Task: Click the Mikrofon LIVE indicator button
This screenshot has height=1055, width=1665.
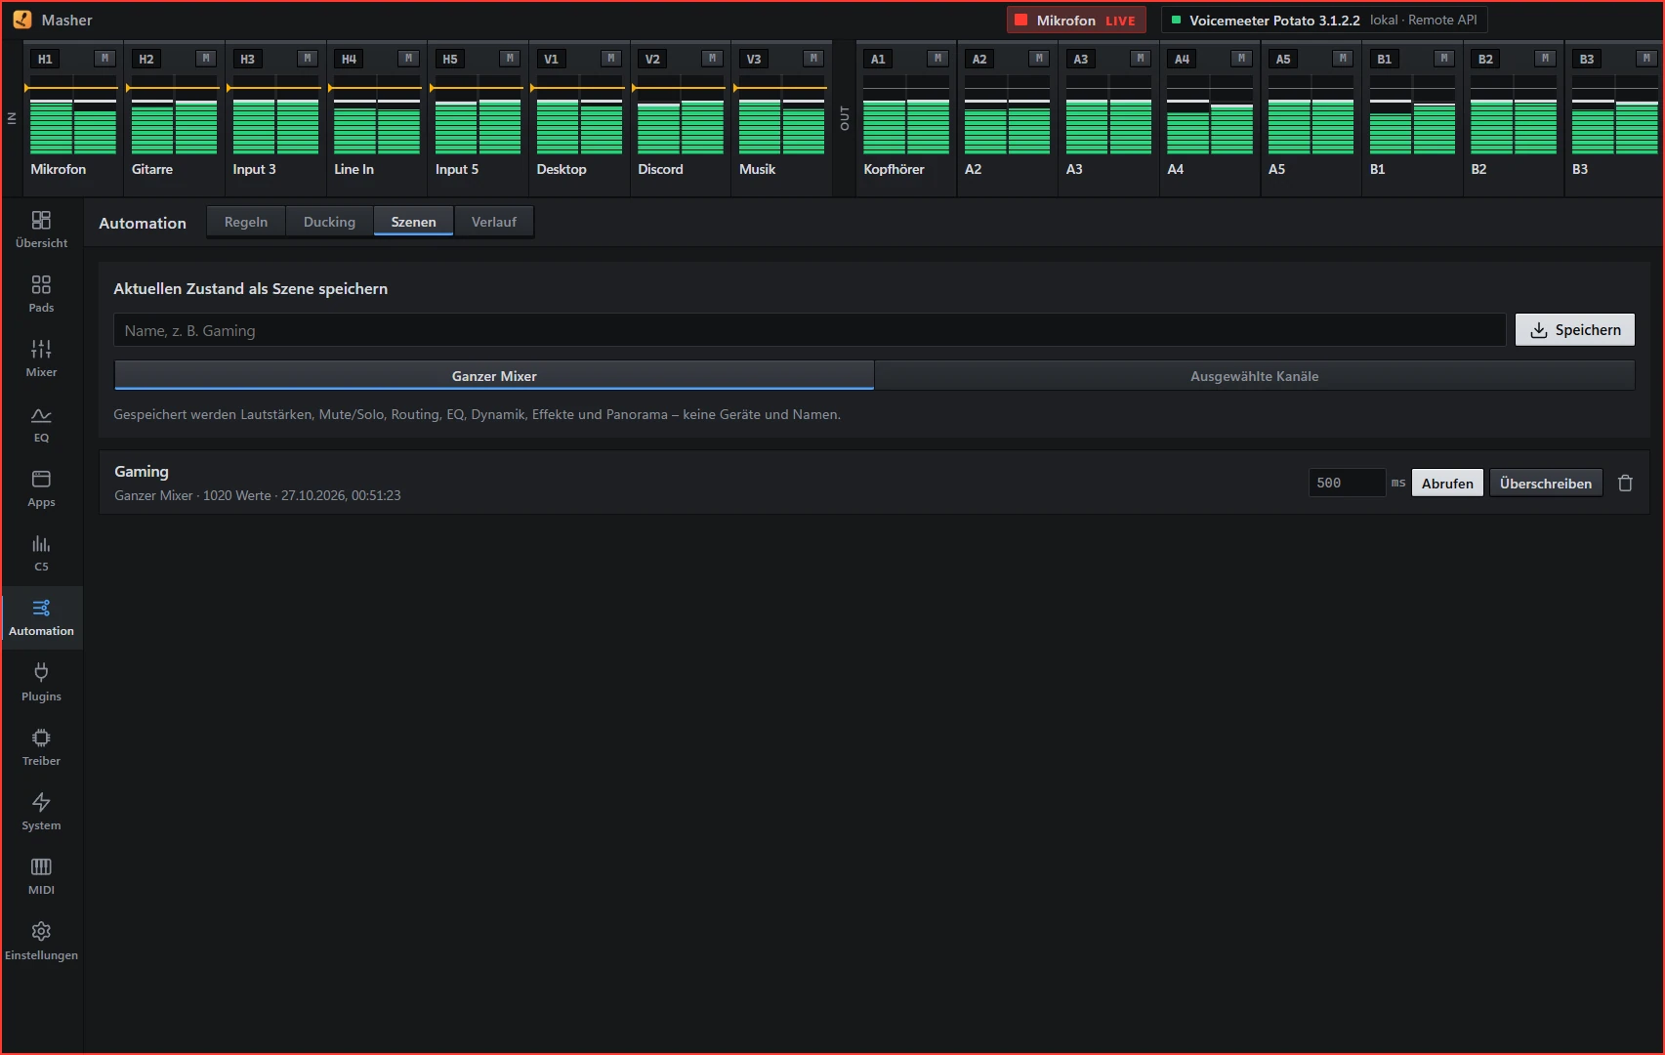Action: point(1074,20)
